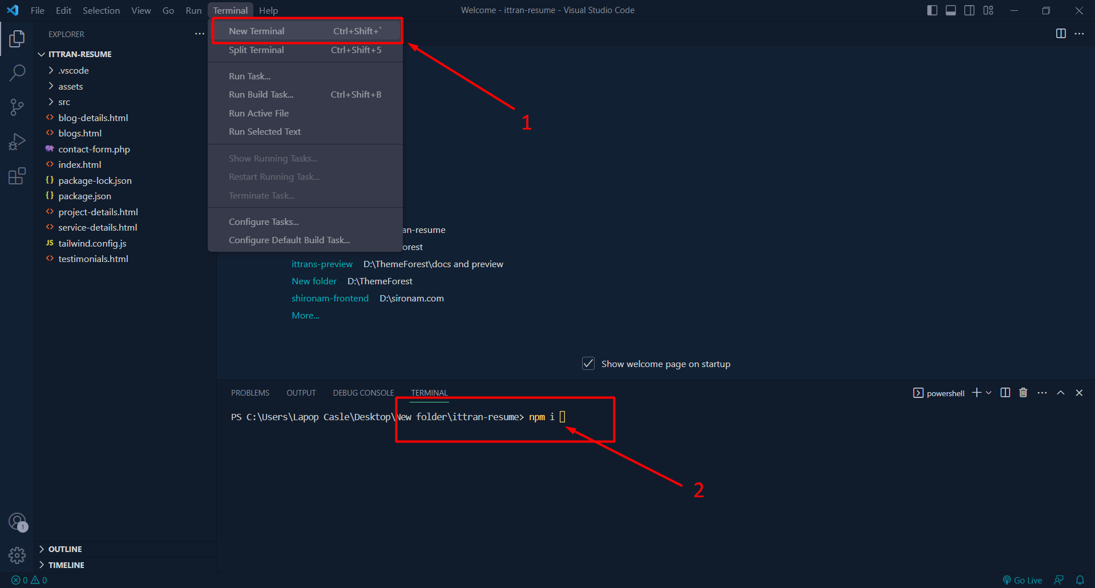Select Run Build Task... entry

[305, 95]
